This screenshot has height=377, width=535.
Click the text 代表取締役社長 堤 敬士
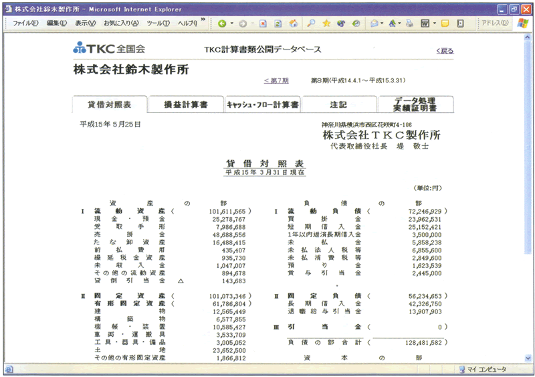[x=379, y=146]
